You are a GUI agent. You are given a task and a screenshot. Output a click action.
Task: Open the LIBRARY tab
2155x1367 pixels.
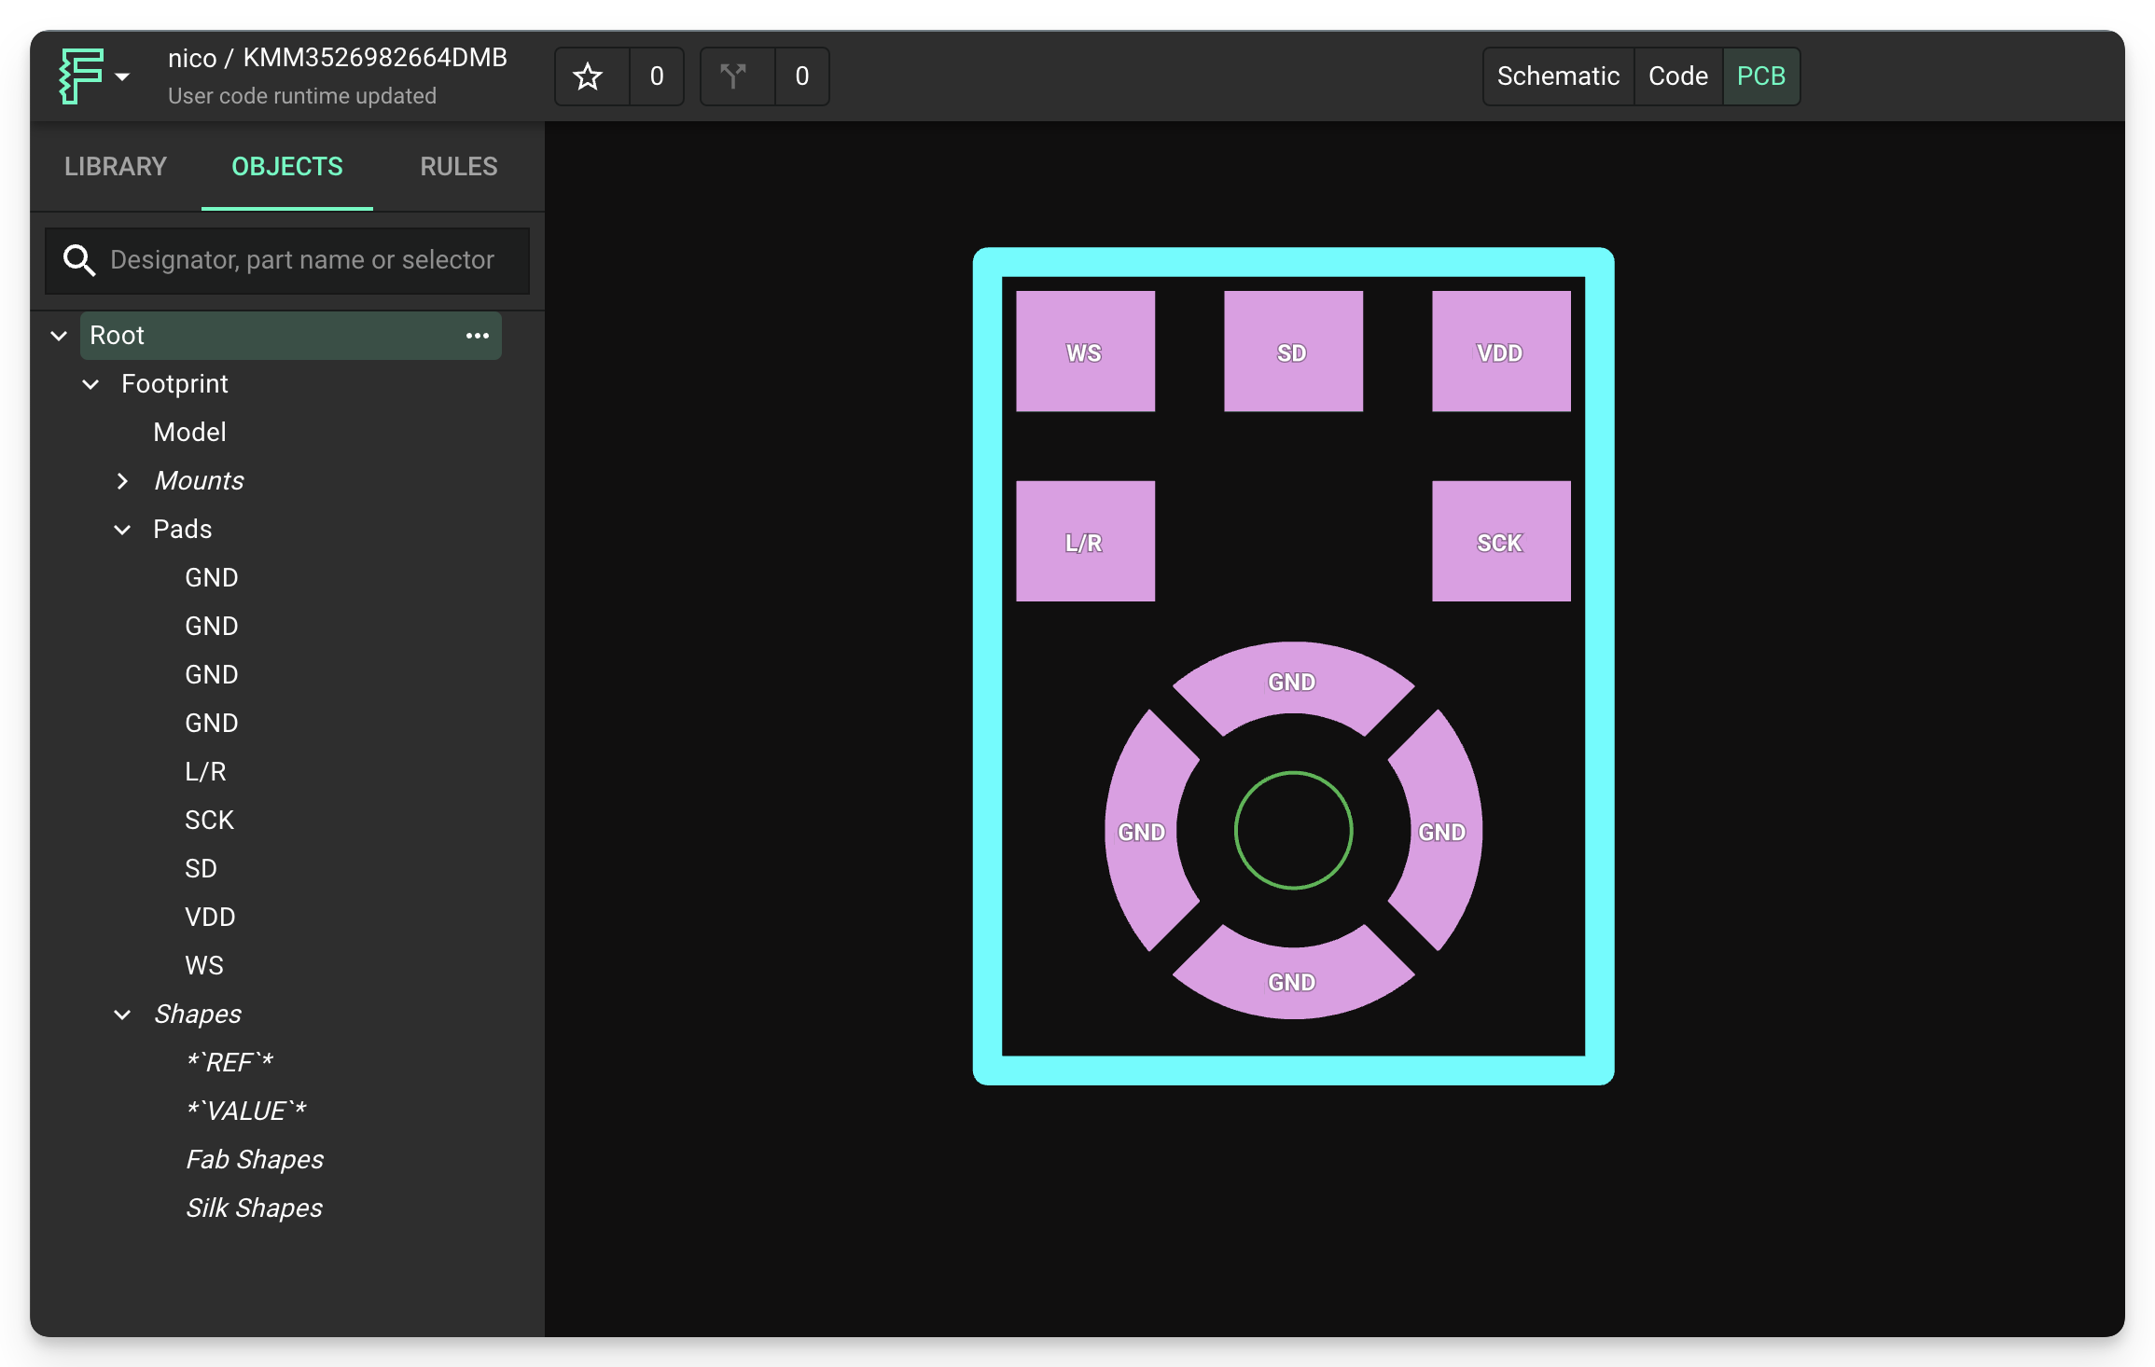(115, 166)
